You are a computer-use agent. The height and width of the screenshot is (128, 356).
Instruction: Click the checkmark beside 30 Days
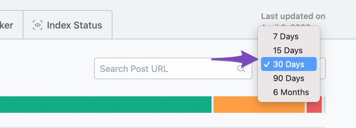(x=267, y=64)
